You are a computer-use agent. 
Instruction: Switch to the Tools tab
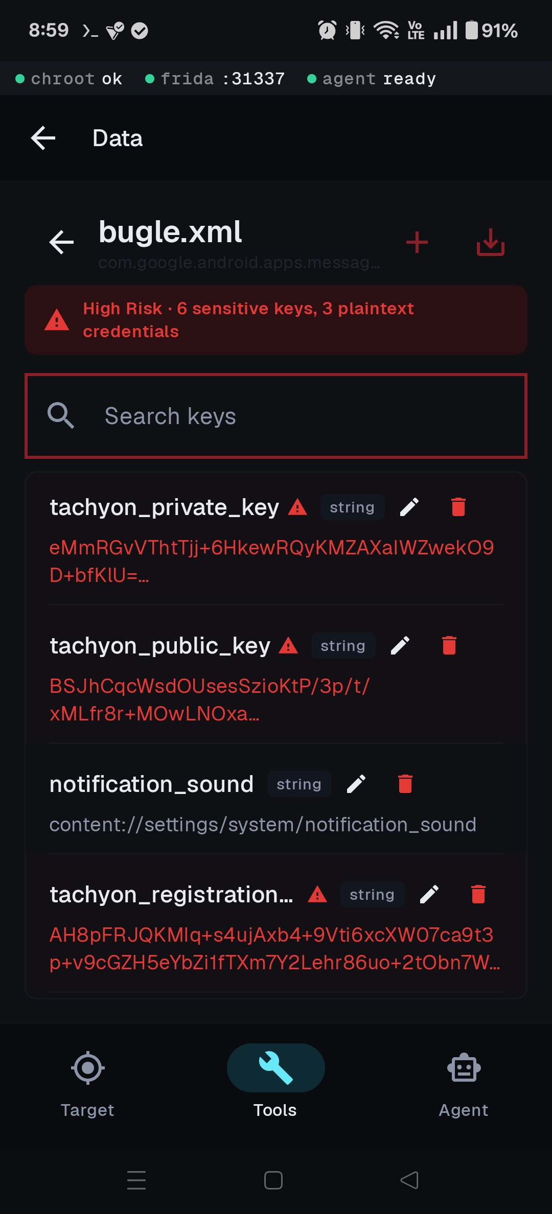tap(275, 1079)
